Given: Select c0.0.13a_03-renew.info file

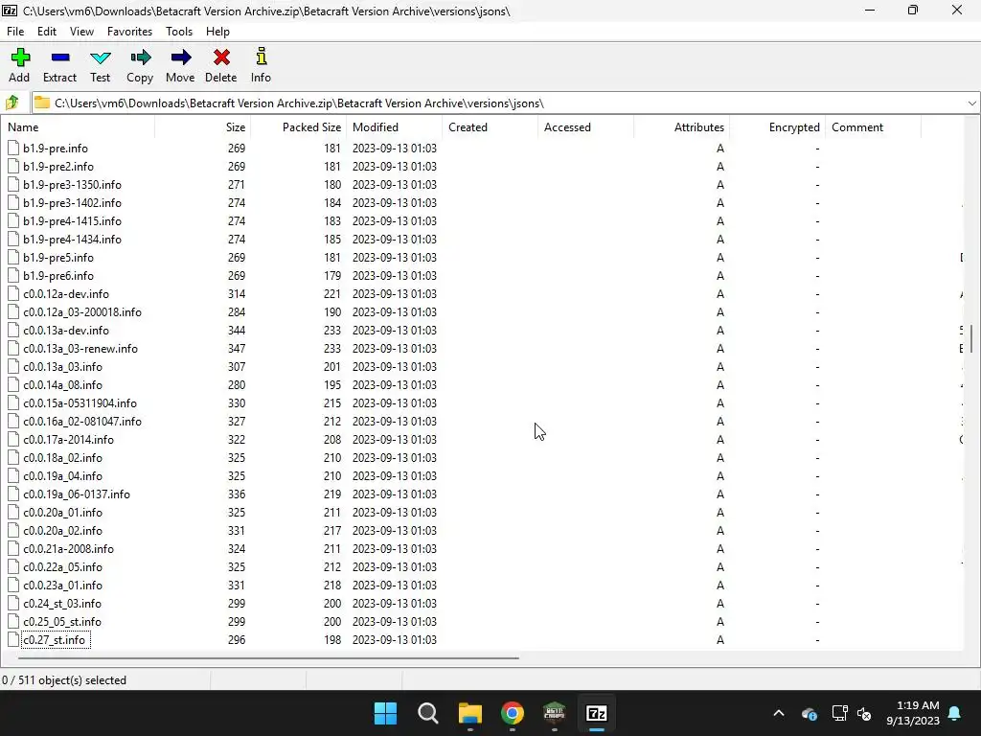Looking at the screenshot, I should 80,348.
